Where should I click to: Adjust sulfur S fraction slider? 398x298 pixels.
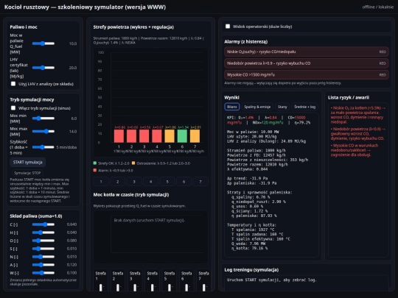coord(43,249)
